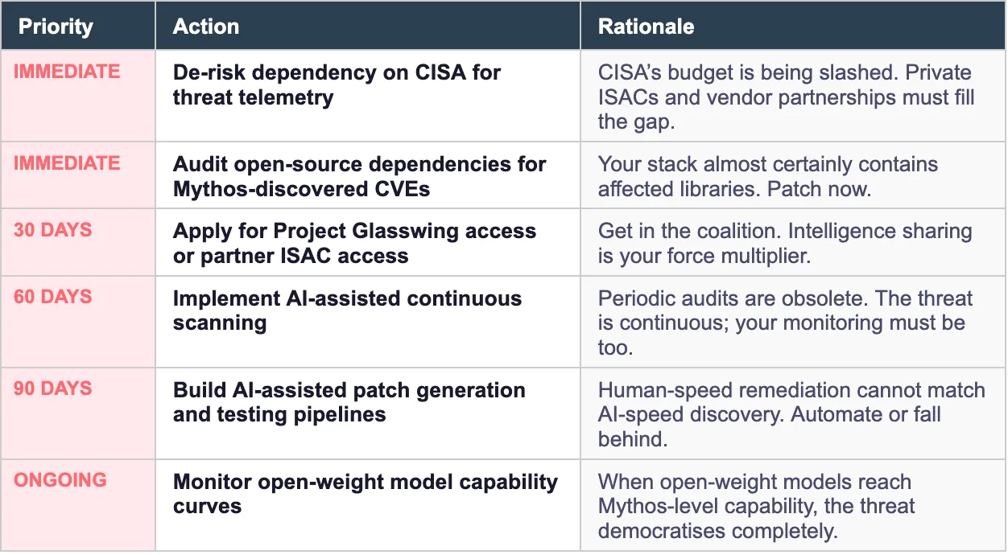Select the first IMMEDIATE priority label
1008x555 pixels.
pyautogui.click(x=67, y=72)
